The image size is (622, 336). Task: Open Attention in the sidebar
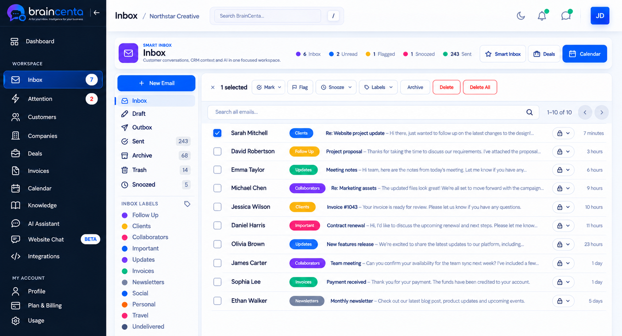[x=53, y=99]
